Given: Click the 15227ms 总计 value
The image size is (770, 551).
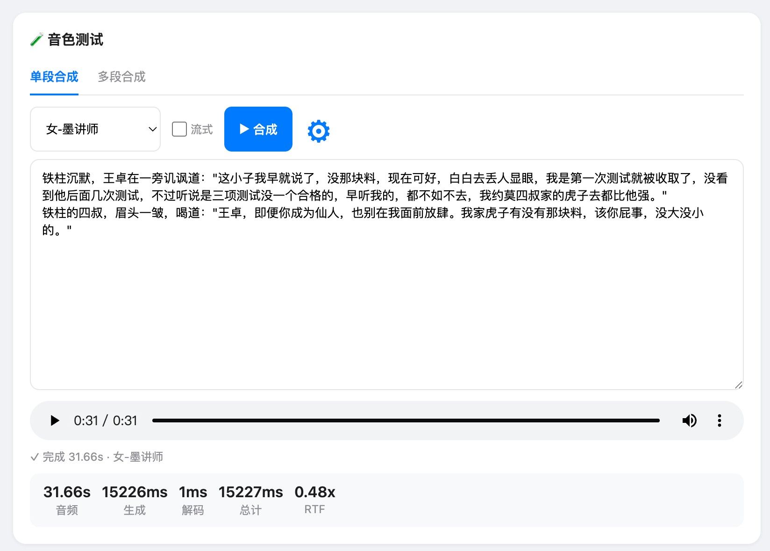Looking at the screenshot, I should [251, 492].
